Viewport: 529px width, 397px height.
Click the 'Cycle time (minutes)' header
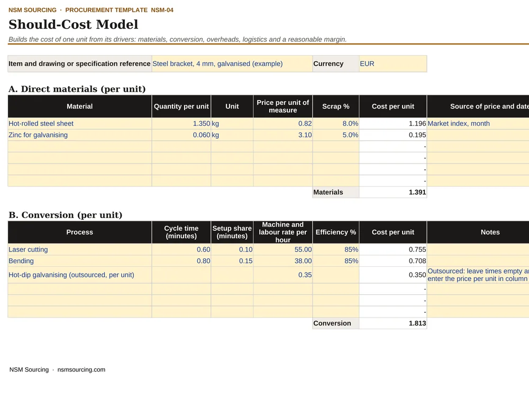[x=181, y=232]
